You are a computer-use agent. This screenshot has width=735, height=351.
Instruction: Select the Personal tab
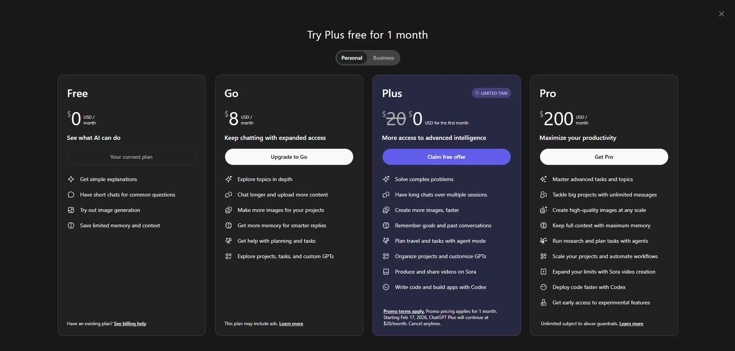[352, 58]
